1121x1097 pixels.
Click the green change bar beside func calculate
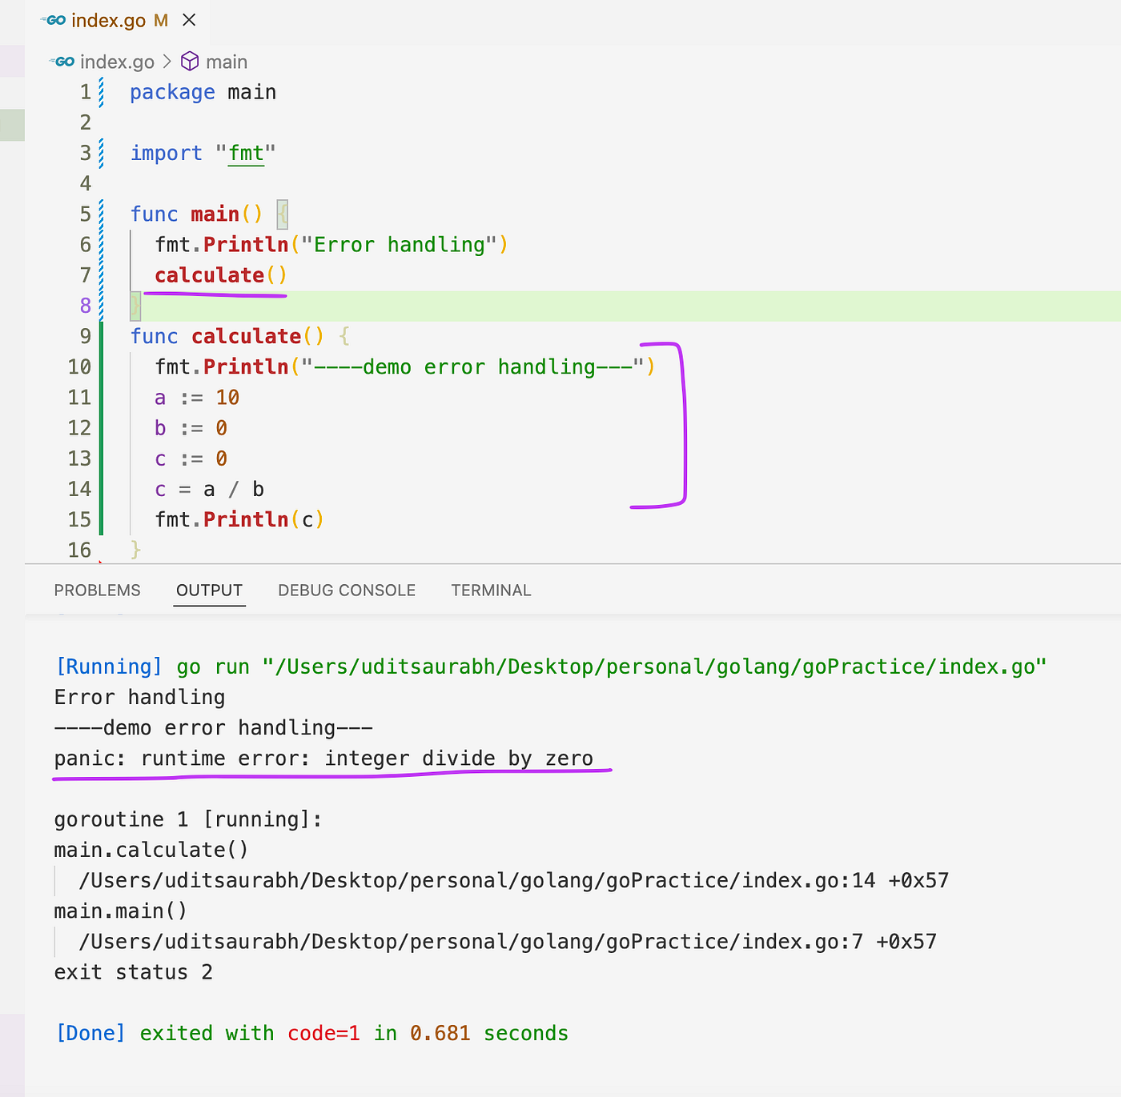pyautogui.click(x=102, y=336)
